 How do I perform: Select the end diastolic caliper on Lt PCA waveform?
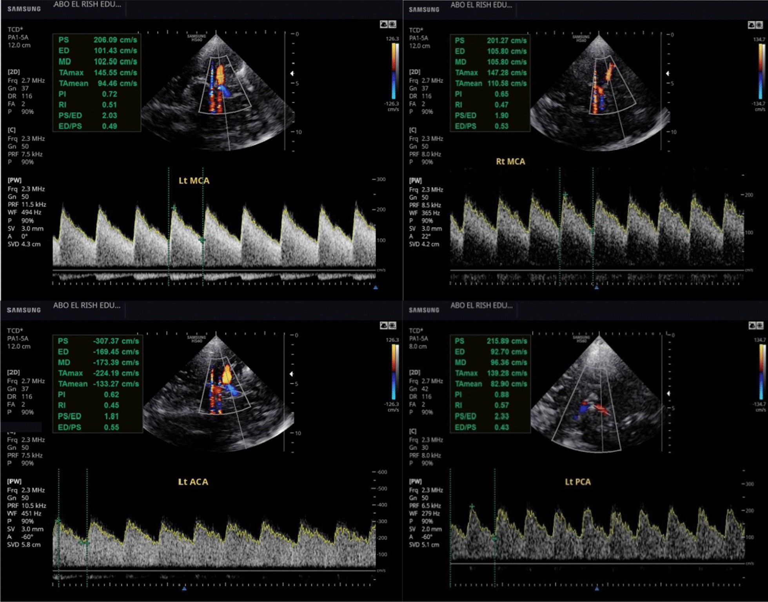point(494,539)
